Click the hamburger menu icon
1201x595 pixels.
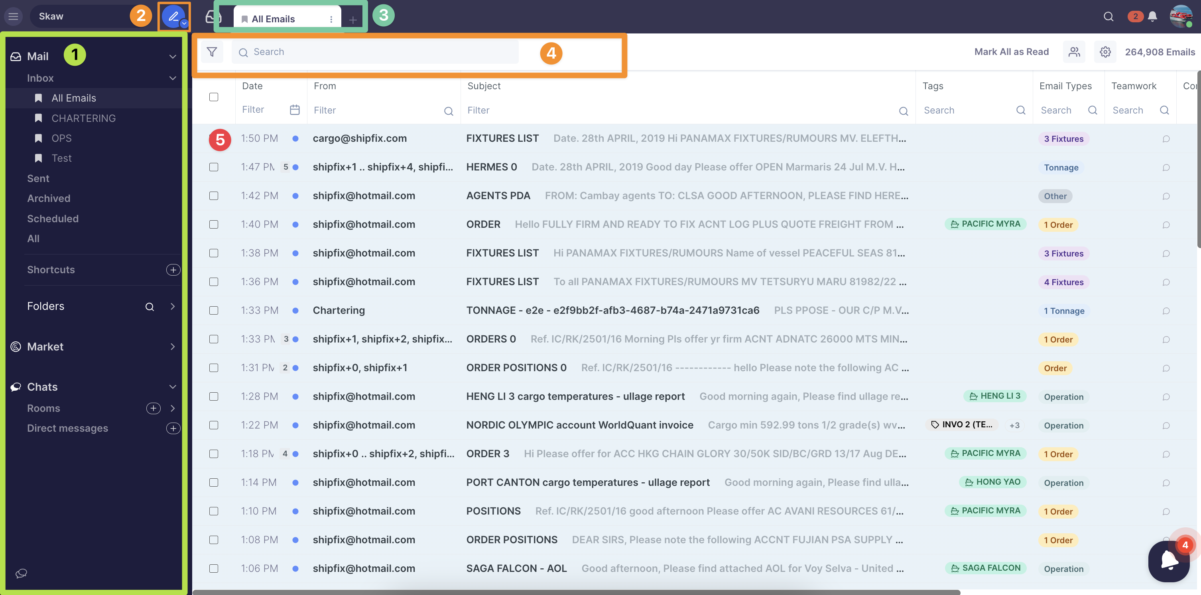13,16
